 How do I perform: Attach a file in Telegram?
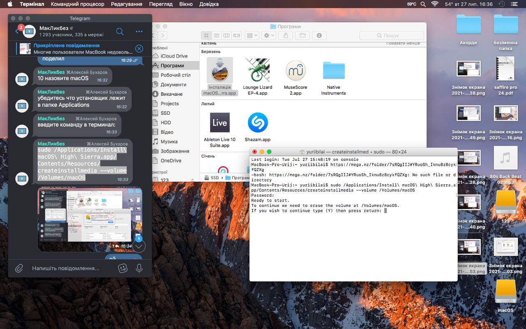19,268
